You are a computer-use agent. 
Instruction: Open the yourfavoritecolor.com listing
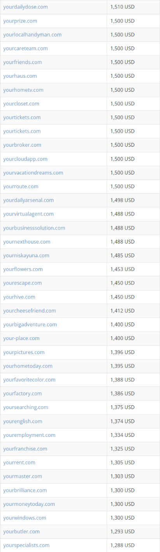click(30, 380)
